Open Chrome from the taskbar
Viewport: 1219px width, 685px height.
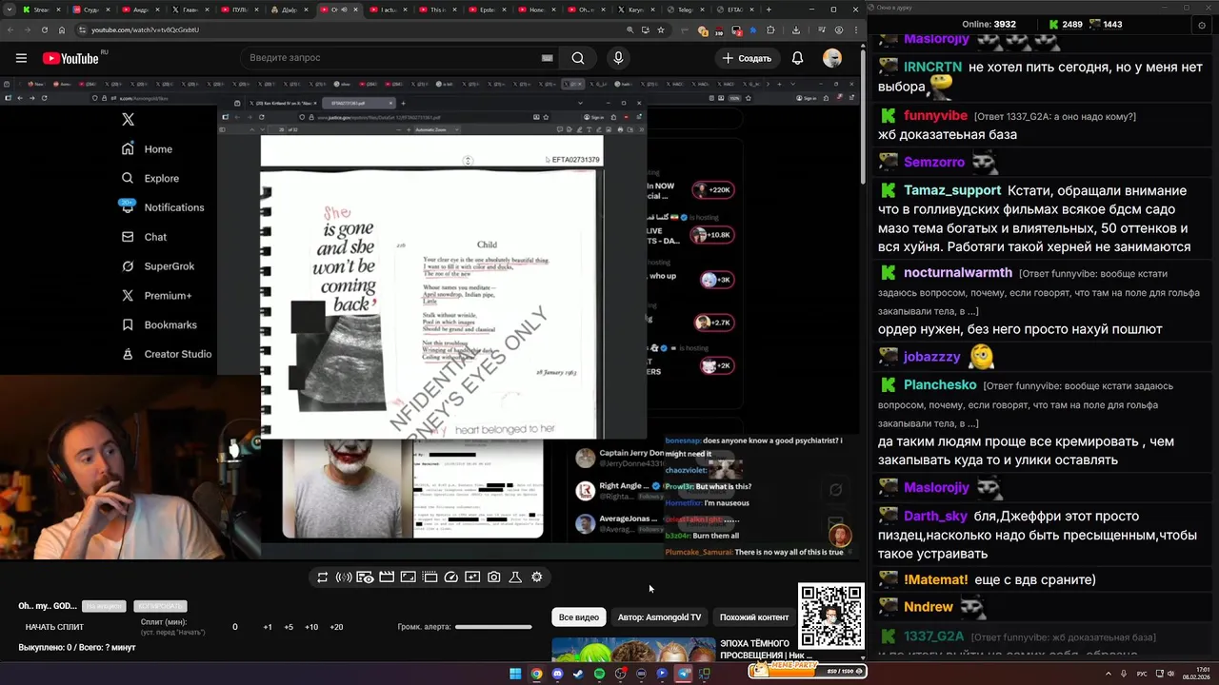tap(536, 674)
